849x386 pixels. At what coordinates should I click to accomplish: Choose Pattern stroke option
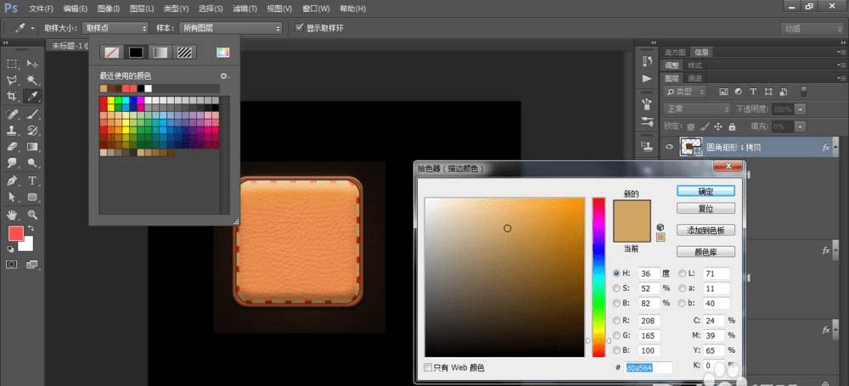pos(184,52)
